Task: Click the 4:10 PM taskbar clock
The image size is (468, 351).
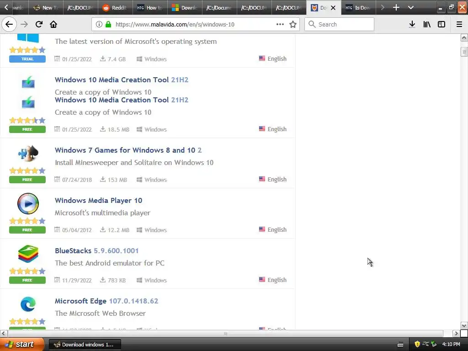Action: (x=451, y=344)
